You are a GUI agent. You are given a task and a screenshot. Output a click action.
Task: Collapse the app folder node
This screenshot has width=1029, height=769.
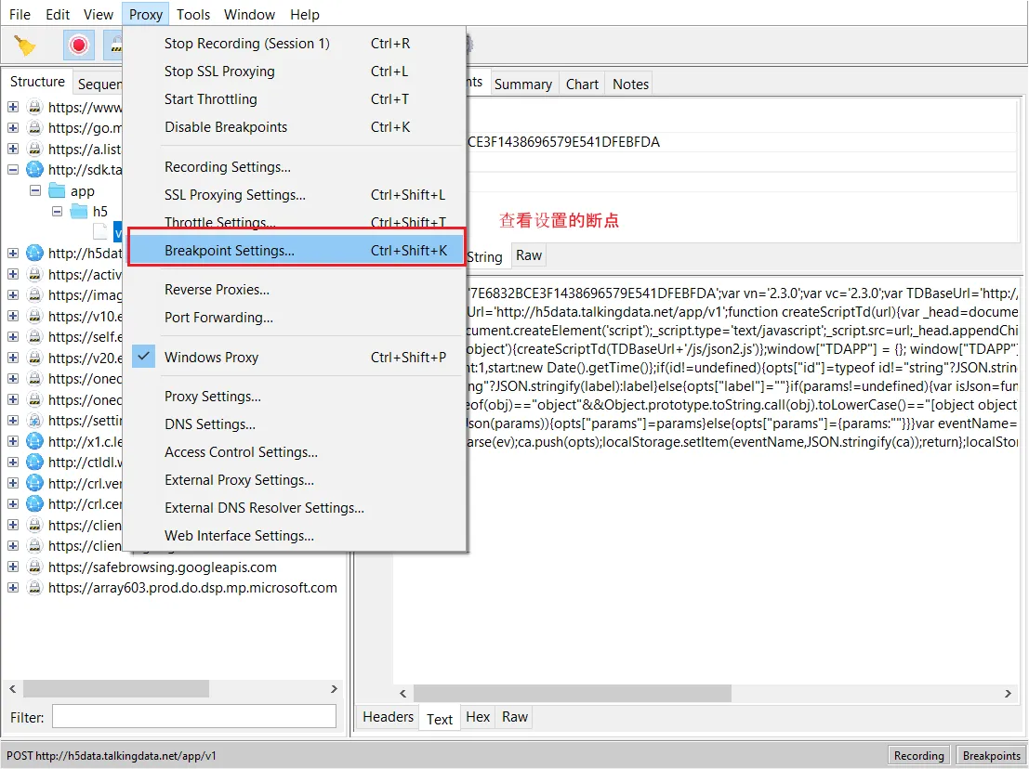click(x=35, y=190)
